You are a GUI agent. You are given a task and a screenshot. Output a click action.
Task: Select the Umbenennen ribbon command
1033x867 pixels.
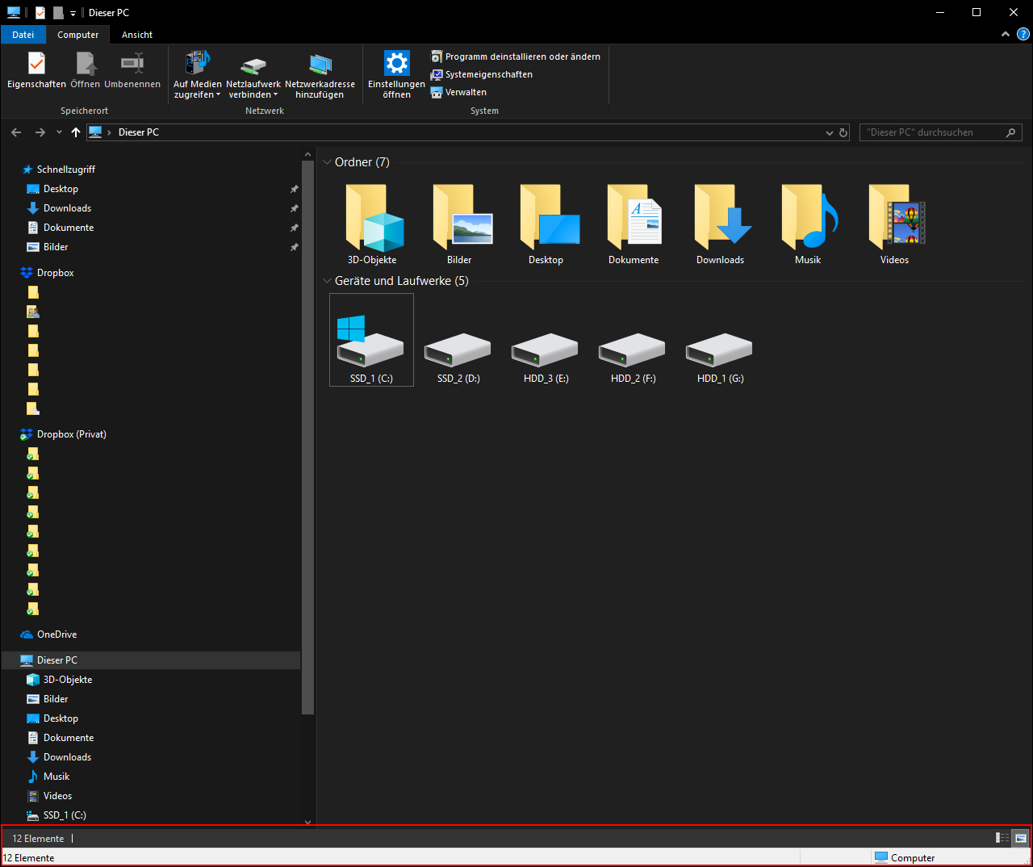(132, 69)
